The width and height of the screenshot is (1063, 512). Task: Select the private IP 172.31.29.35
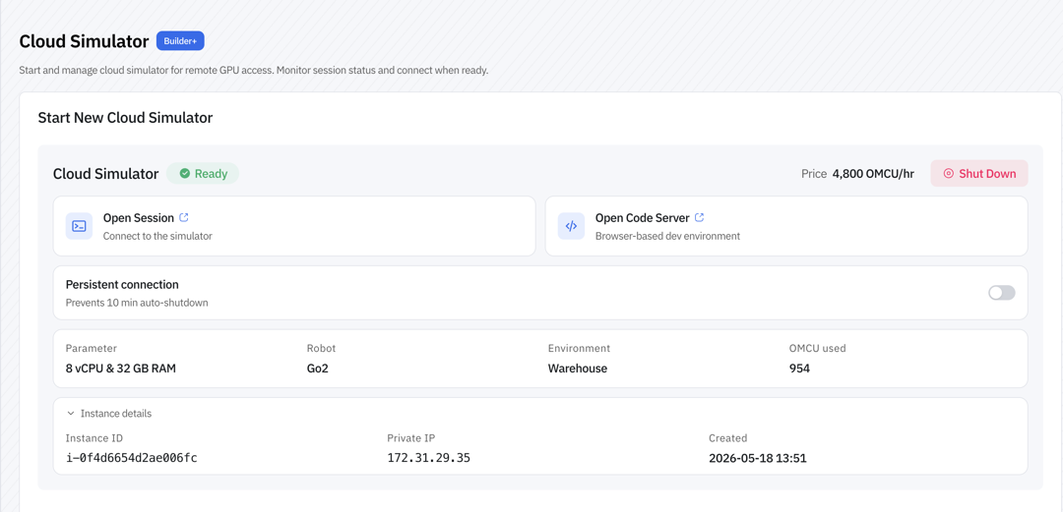coord(428,458)
